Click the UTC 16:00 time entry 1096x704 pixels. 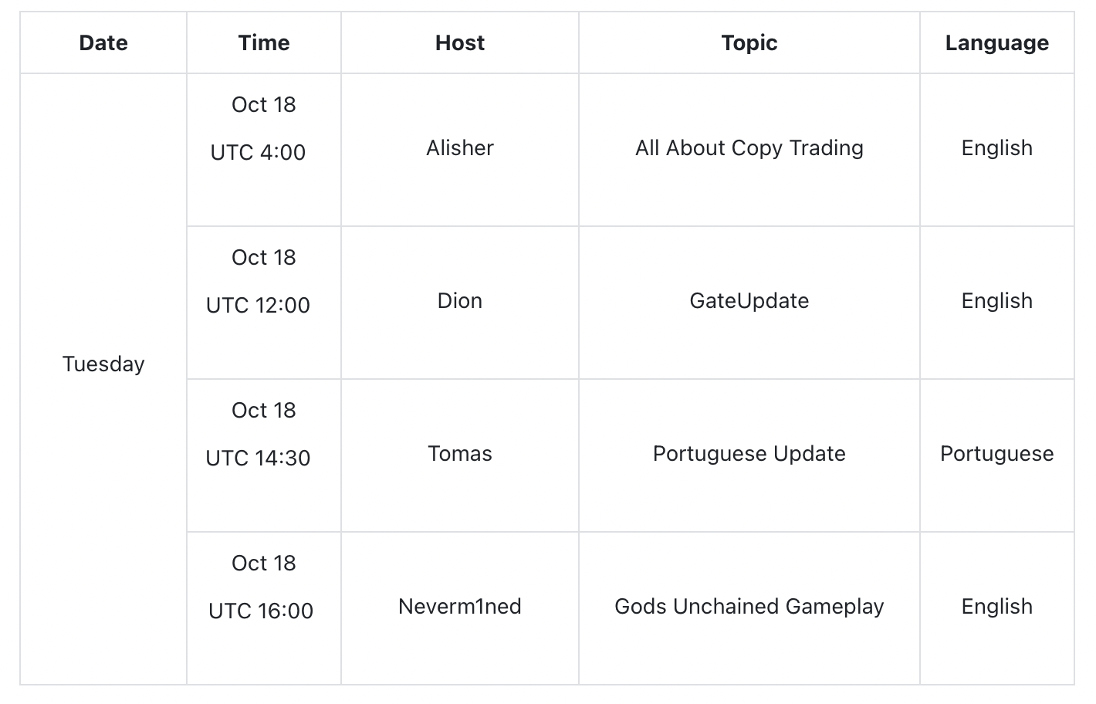coord(261,611)
